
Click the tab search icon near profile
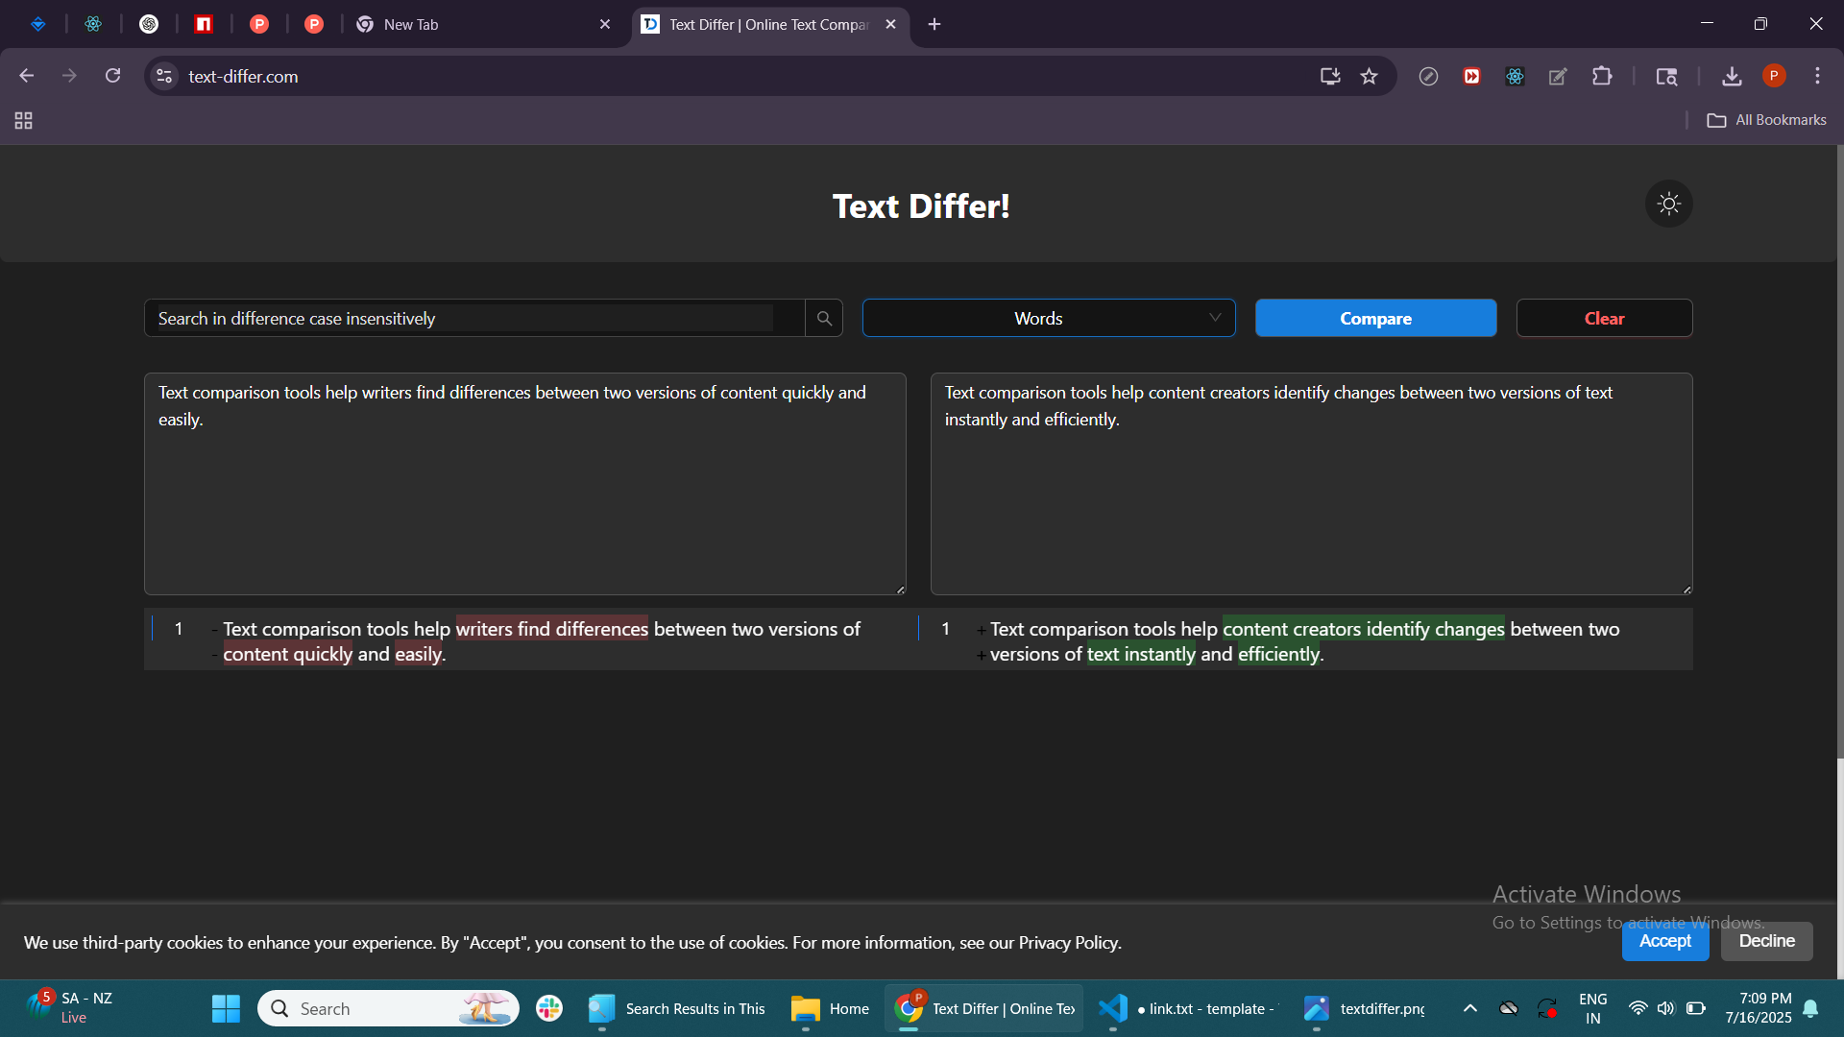pyautogui.click(x=1666, y=76)
